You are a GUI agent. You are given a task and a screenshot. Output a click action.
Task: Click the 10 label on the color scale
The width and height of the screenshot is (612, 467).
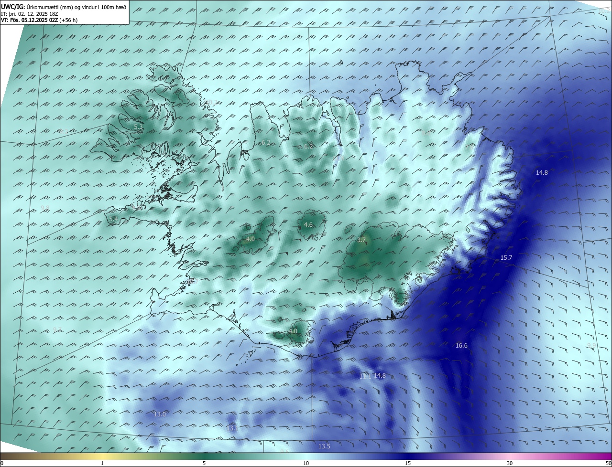click(306, 464)
